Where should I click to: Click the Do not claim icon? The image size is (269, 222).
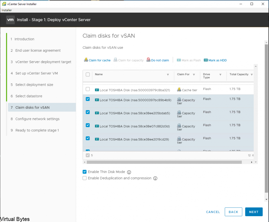[148, 60]
